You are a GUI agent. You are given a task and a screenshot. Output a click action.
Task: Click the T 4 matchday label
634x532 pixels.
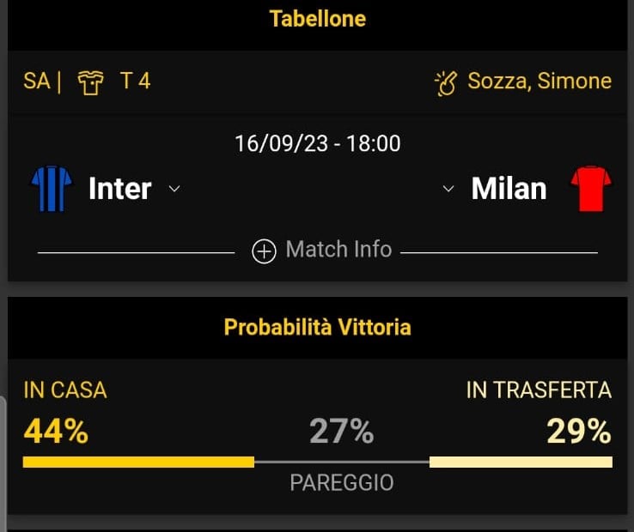pos(135,82)
